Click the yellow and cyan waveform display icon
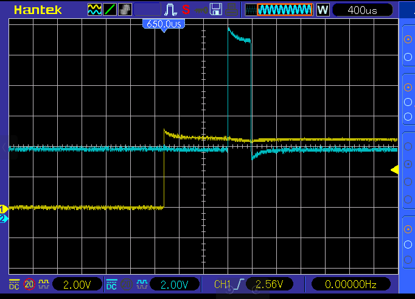Screen dimensions: 415x299 click(94, 10)
